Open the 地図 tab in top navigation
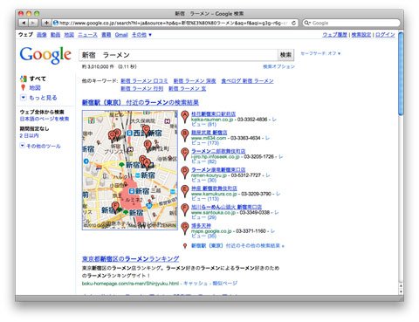This screenshot has height=322, width=419. coord(69,35)
